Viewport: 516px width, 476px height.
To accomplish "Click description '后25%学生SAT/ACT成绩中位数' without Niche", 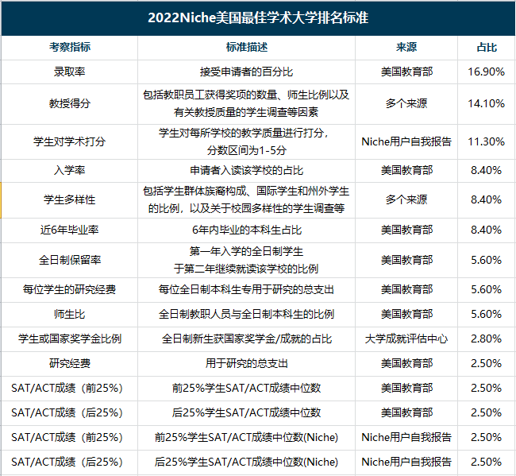I will [x=246, y=413].
